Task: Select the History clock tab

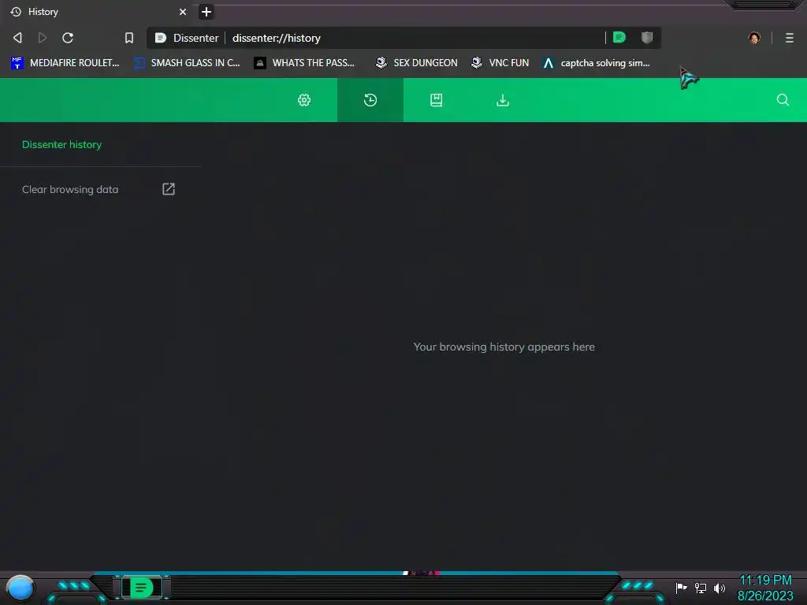Action: point(370,100)
